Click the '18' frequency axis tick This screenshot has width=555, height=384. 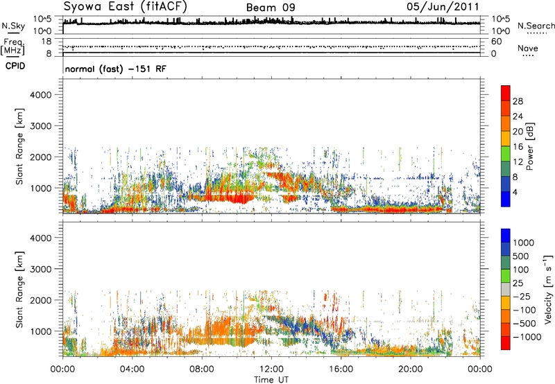[x=46, y=42]
